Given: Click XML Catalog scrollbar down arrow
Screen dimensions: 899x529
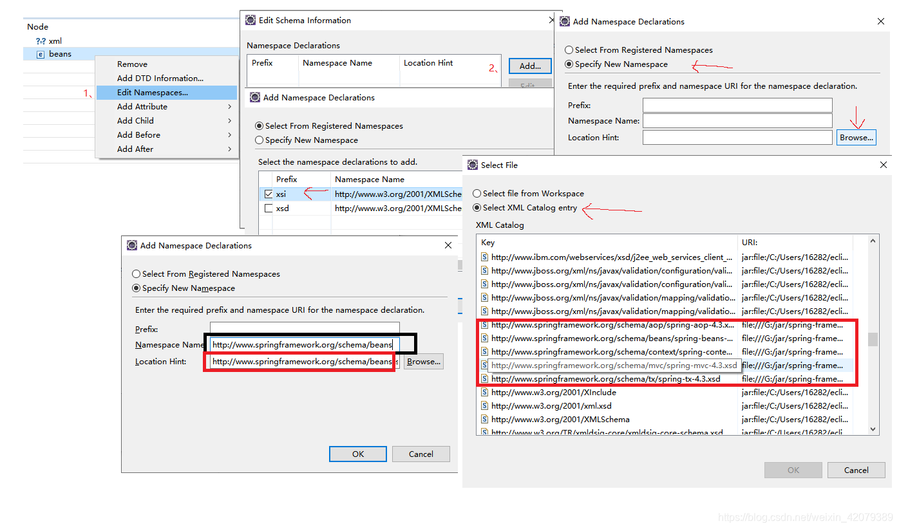Looking at the screenshot, I should 873,429.
